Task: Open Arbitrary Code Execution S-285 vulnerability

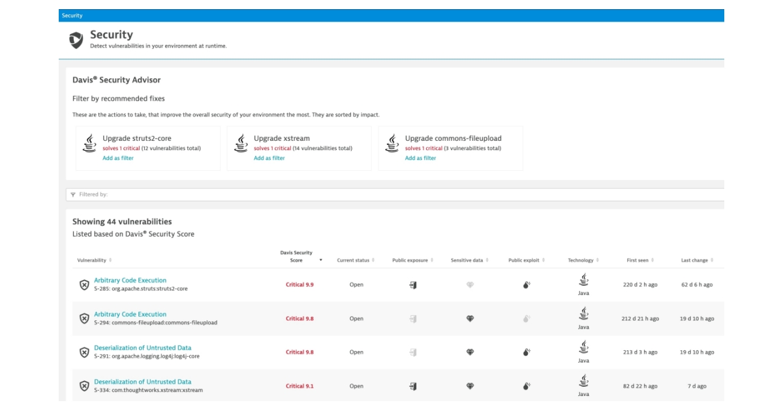Action: (130, 280)
